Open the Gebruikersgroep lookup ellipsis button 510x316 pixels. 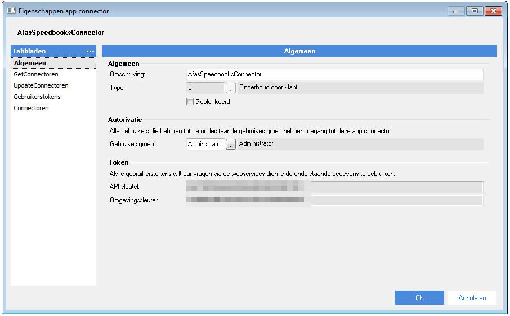tap(231, 144)
